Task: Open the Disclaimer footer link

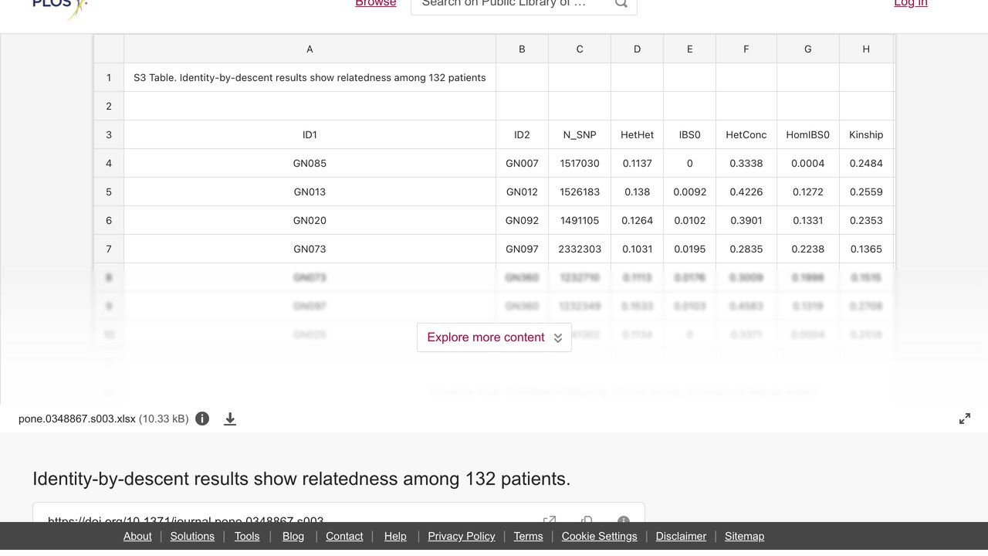Action: (x=681, y=536)
